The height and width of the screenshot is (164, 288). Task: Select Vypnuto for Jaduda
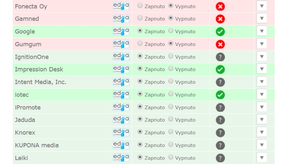(x=171, y=119)
